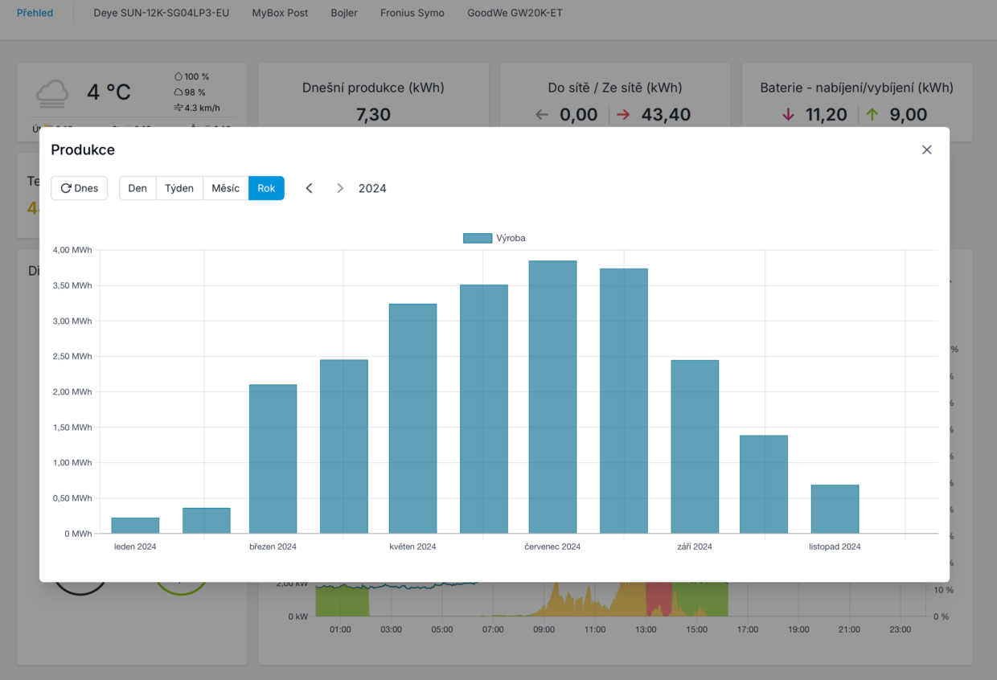Screen dimensions: 997x680
Task: Select the Rok range button
Action: point(266,188)
